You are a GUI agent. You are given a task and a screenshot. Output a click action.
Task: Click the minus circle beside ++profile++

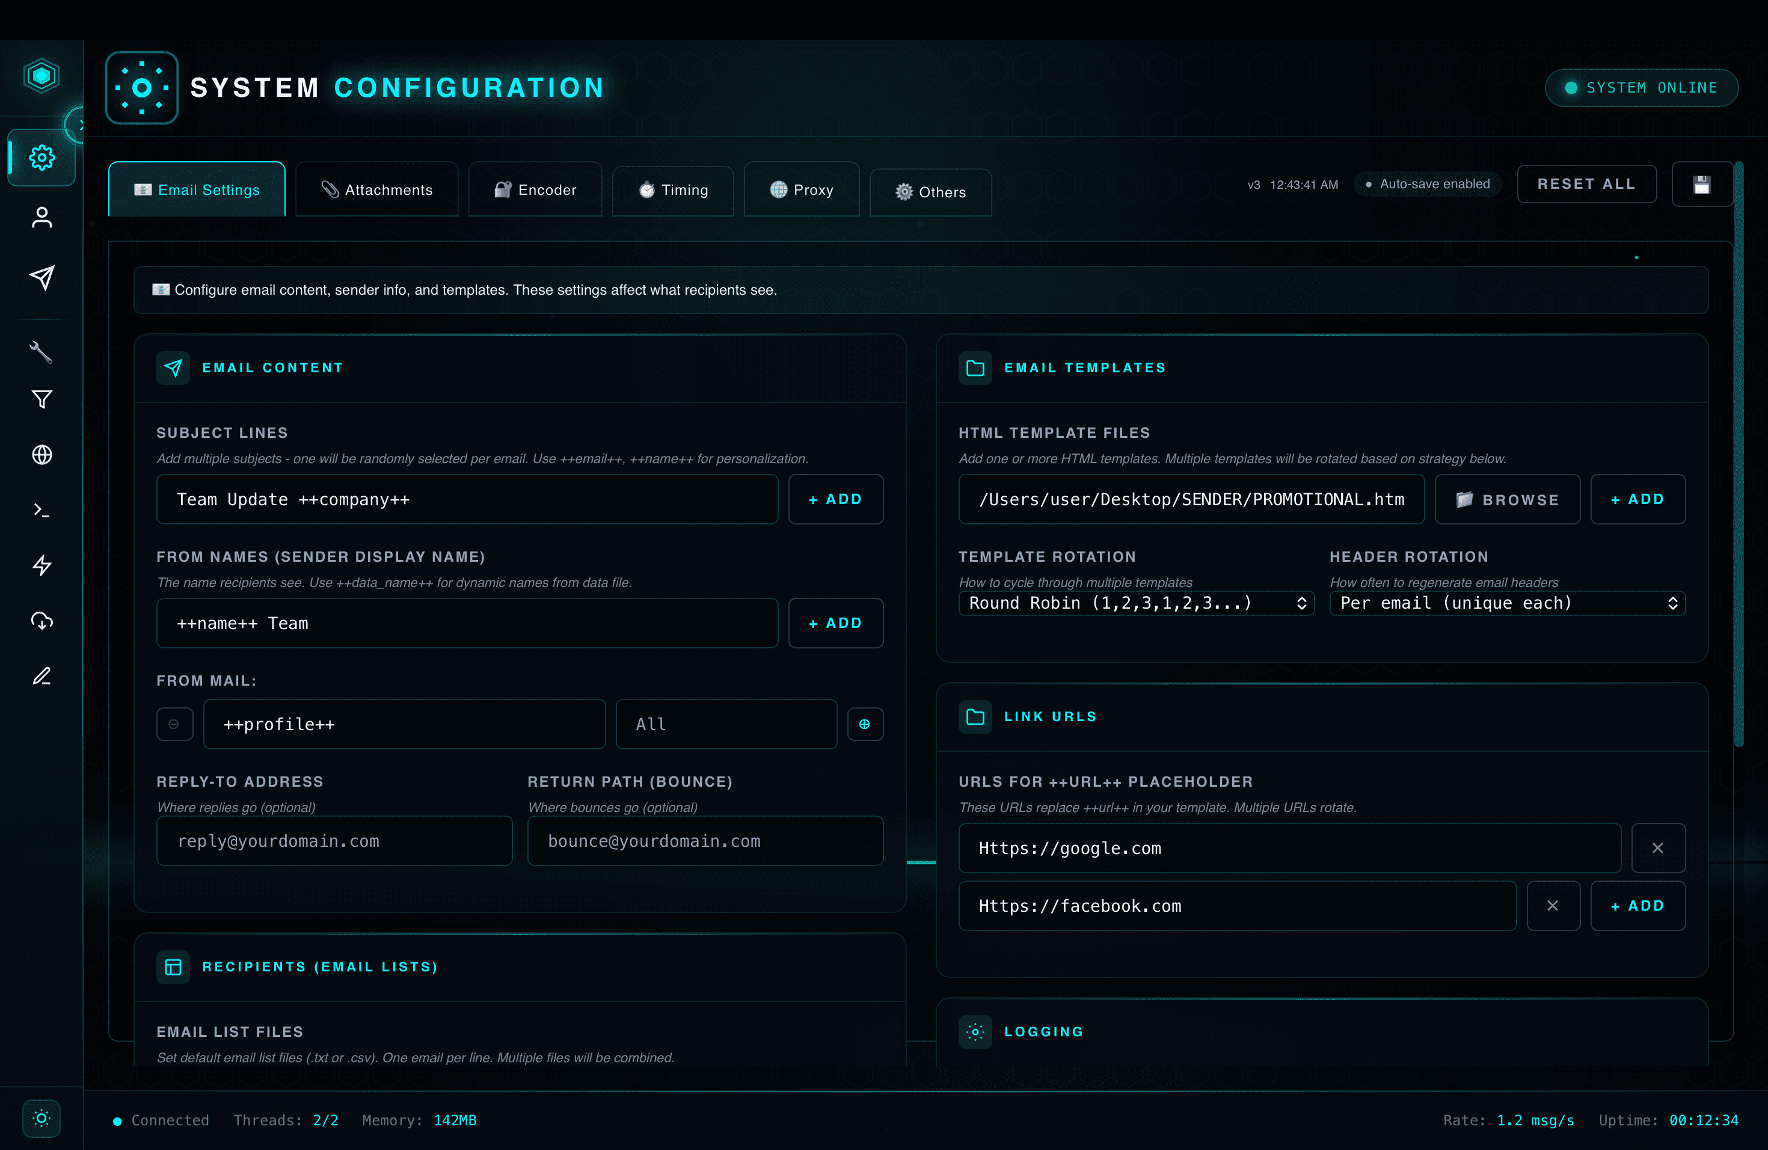pos(174,724)
